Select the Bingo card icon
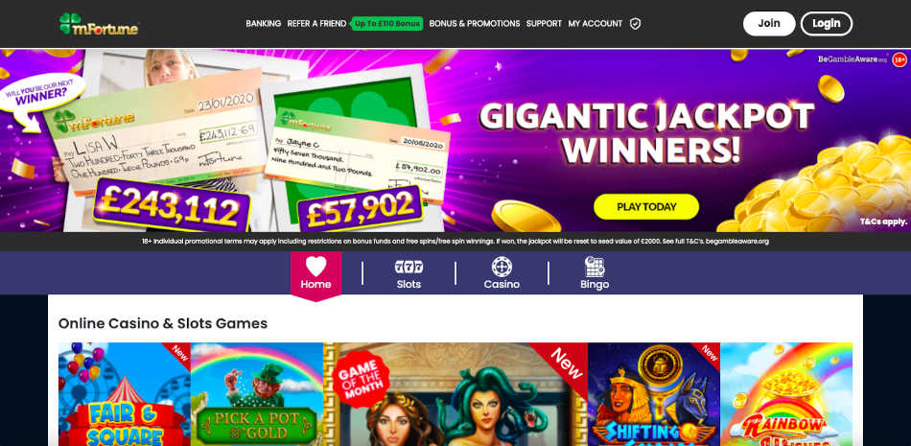 click(x=595, y=267)
